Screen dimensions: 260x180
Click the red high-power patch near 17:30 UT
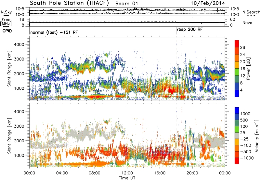tap(171, 90)
